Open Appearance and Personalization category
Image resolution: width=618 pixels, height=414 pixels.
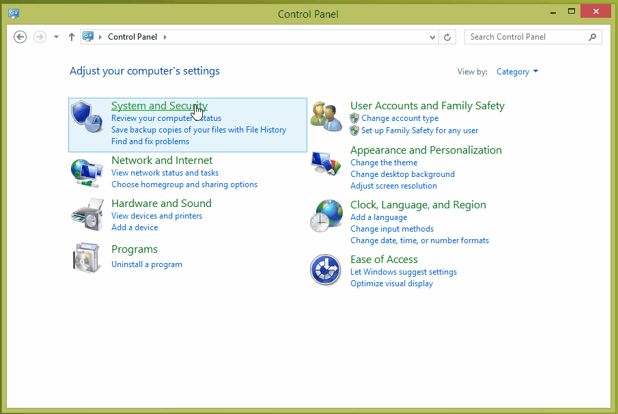tap(425, 150)
